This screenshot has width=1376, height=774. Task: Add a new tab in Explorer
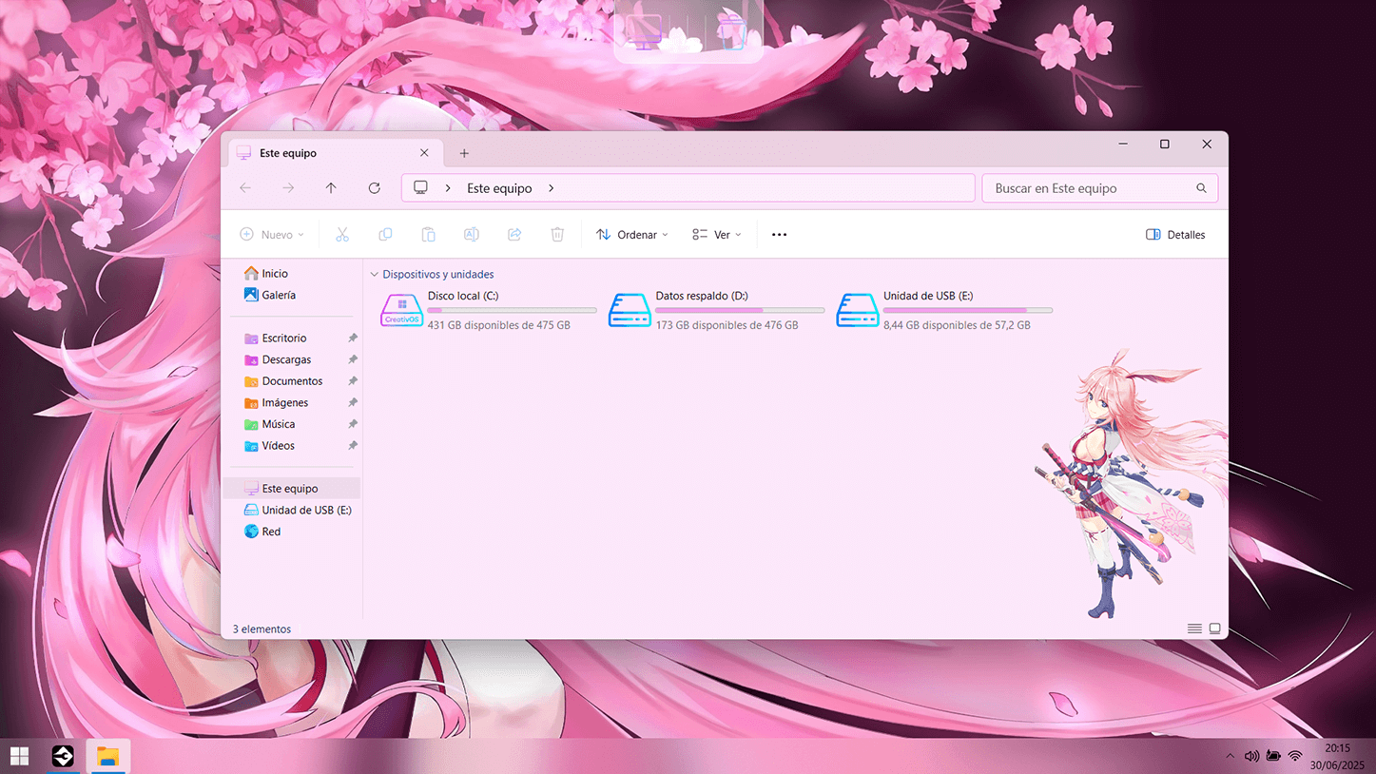coord(464,153)
